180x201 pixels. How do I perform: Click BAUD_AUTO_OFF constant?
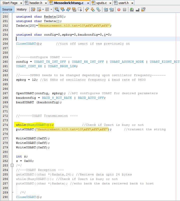[91, 98]
